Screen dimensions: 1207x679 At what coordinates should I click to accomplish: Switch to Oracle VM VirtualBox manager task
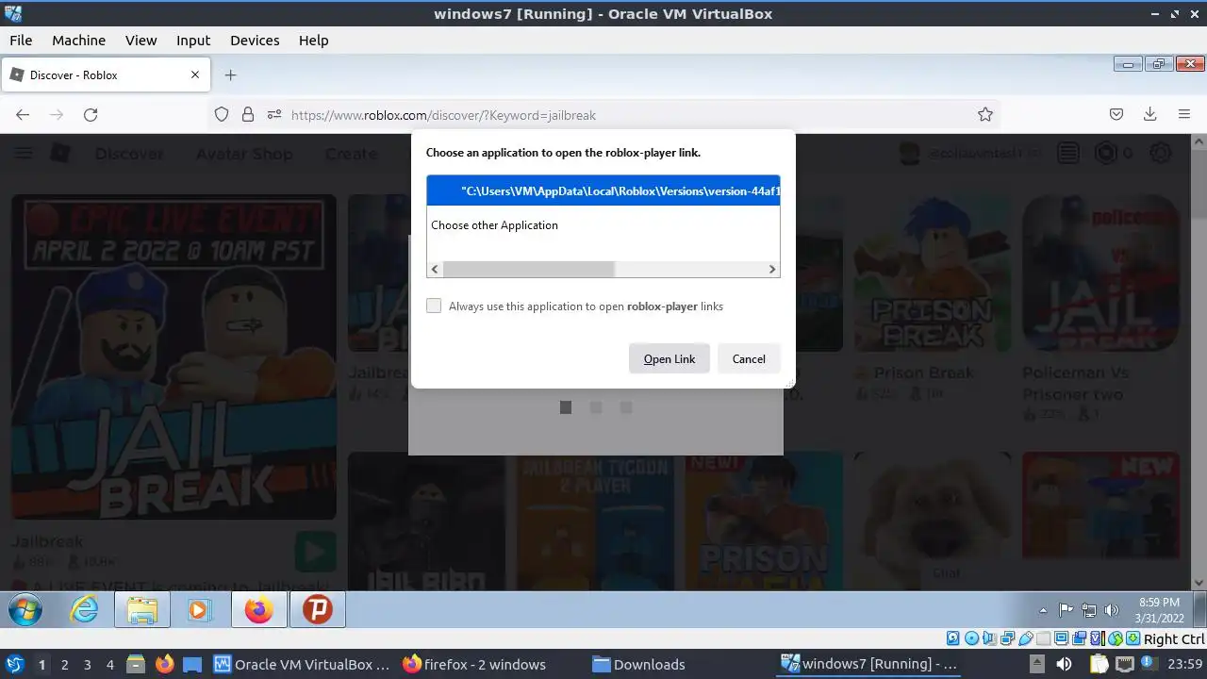click(302, 664)
